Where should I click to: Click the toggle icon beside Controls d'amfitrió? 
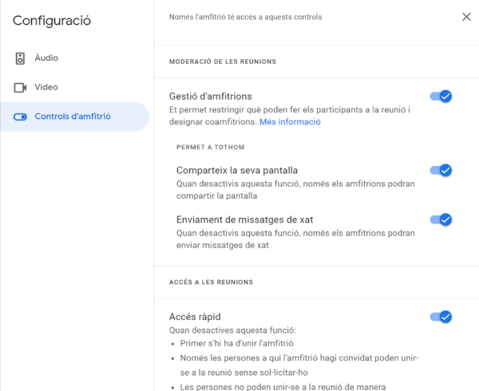[20, 117]
